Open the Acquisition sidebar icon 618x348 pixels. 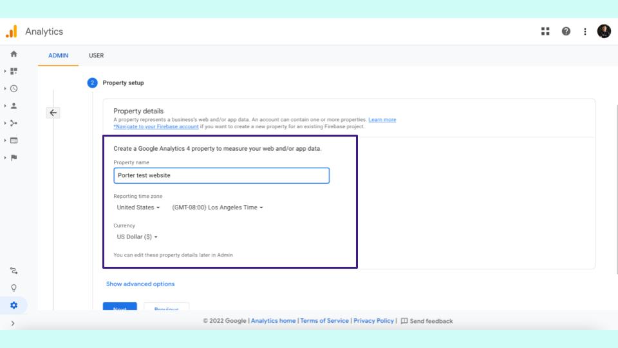[x=14, y=123]
